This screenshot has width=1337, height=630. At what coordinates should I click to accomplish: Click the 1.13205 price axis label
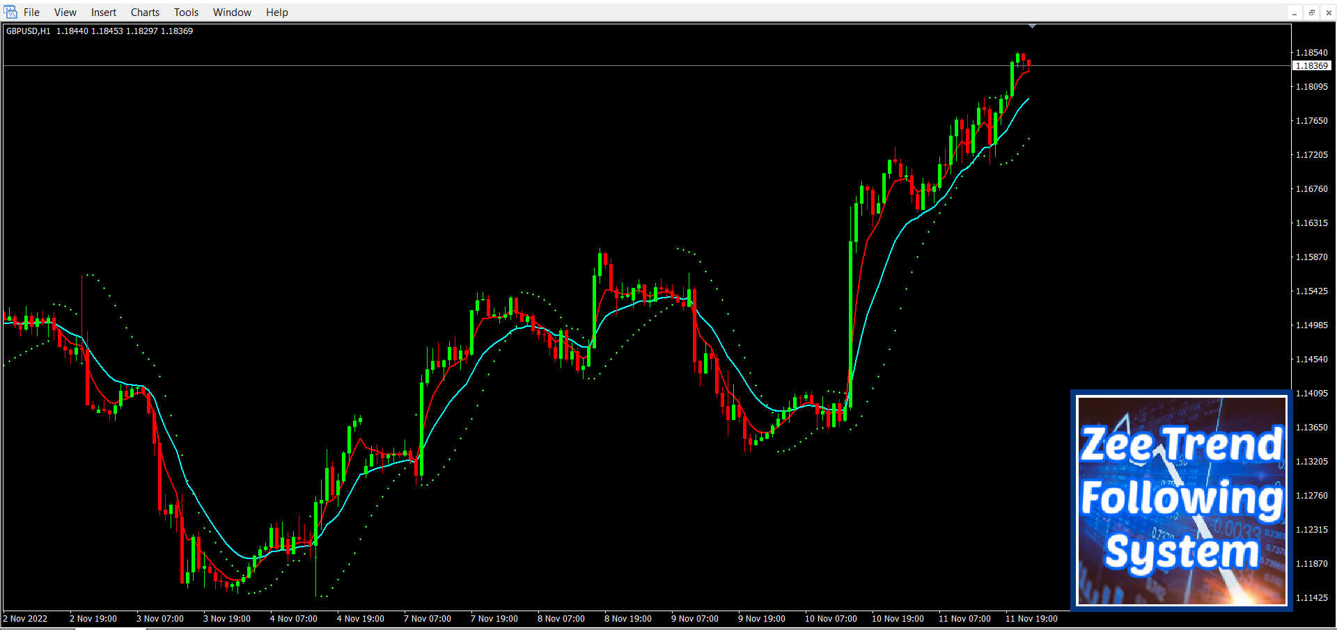[x=1311, y=462]
